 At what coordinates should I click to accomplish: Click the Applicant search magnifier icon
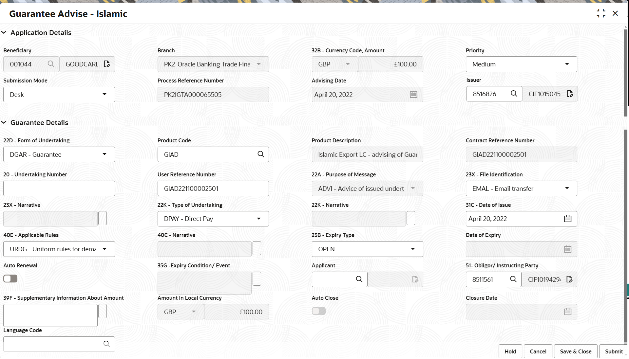click(359, 279)
